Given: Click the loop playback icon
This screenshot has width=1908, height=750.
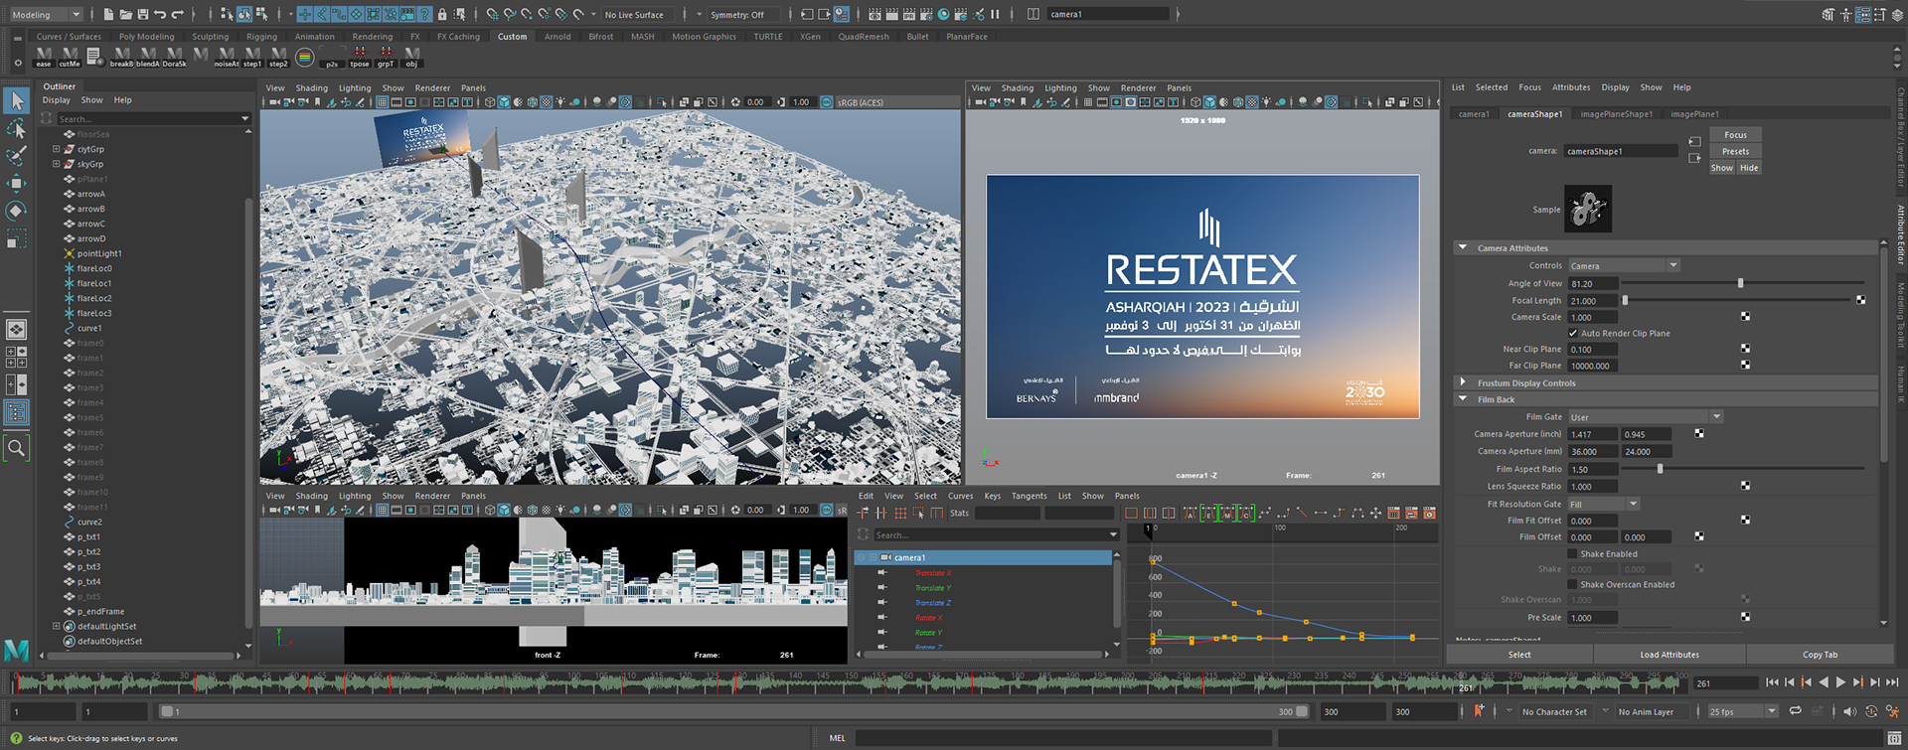Looking at the screenshot, I should [1795, 711].
